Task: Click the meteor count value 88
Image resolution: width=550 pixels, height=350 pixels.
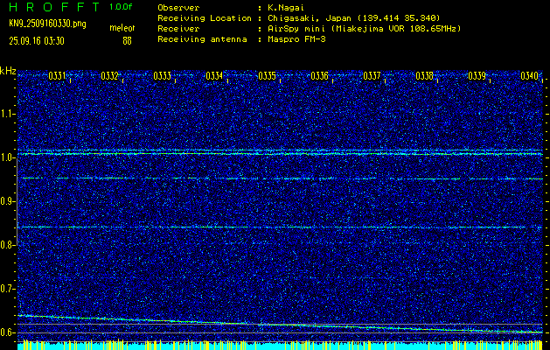Action: coord(127,41)
